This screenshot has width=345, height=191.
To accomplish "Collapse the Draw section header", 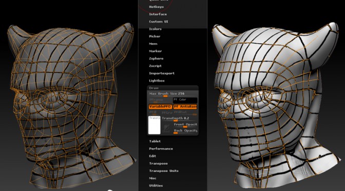I will coord(172,88).
